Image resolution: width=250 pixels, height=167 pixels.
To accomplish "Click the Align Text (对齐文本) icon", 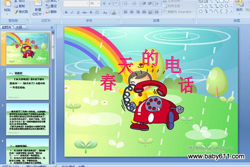I will point(165,6).
